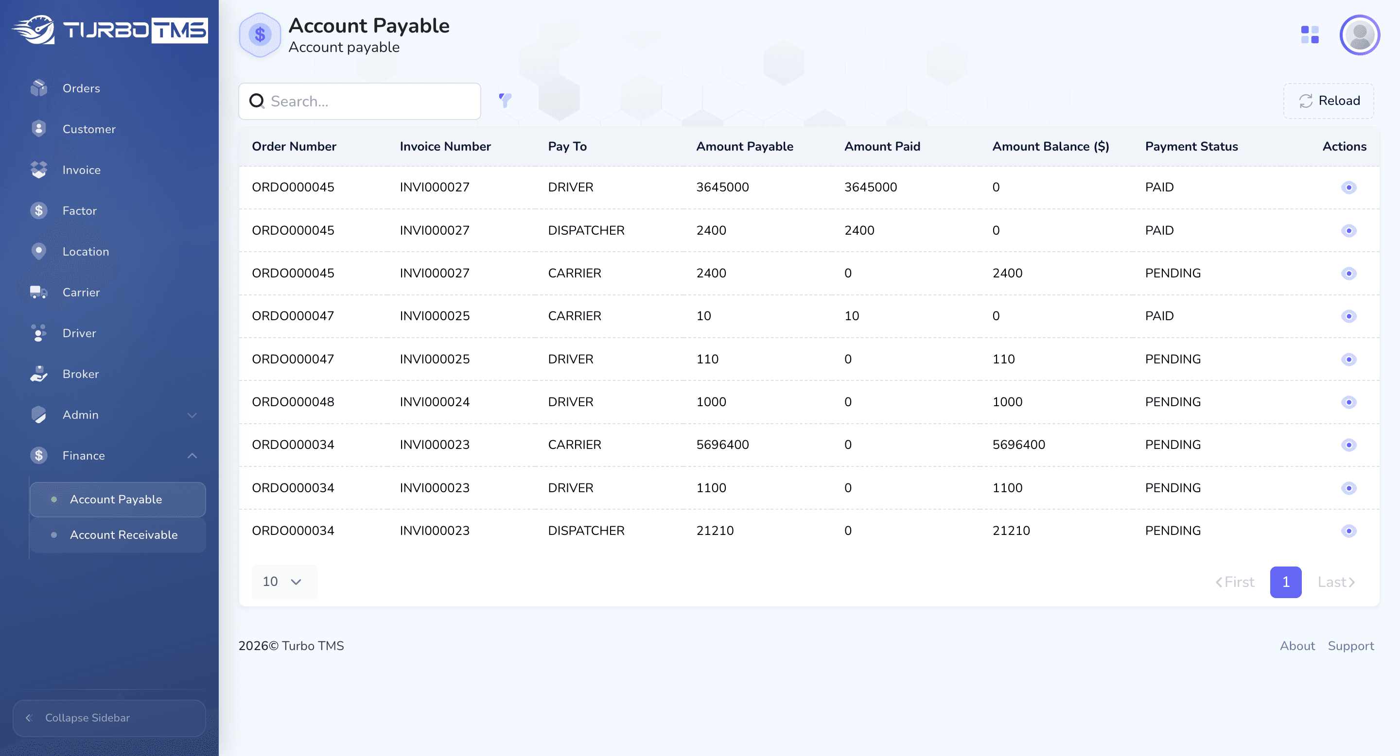Sort by Amount Payable column header

coord(745,146)
